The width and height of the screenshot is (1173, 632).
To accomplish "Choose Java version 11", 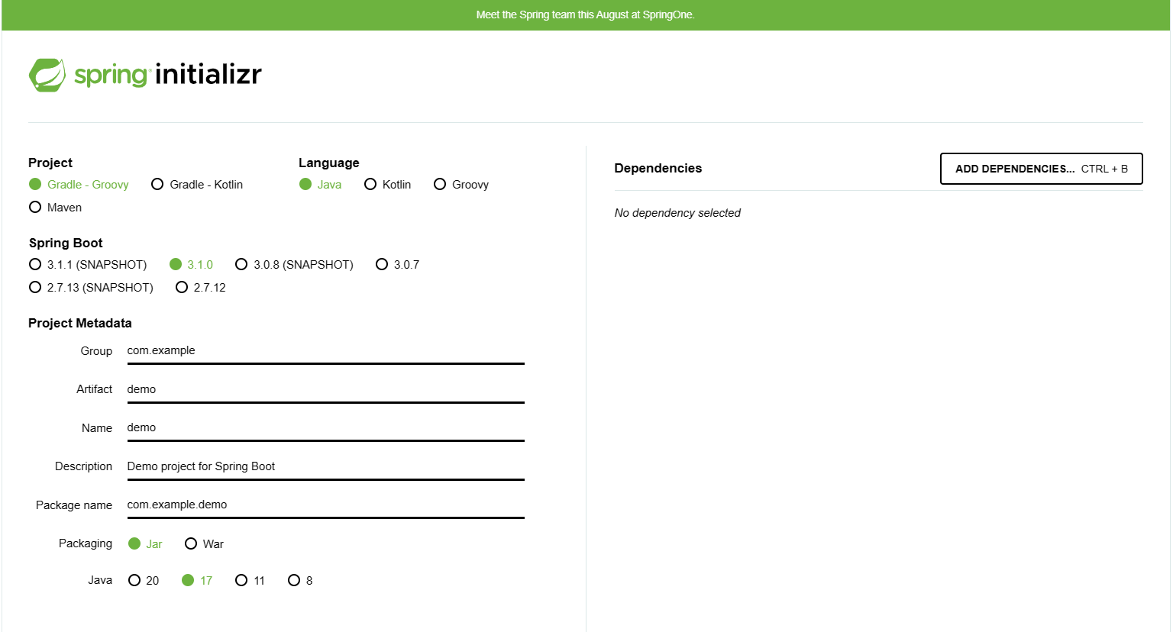I will (x=241, y=581).
